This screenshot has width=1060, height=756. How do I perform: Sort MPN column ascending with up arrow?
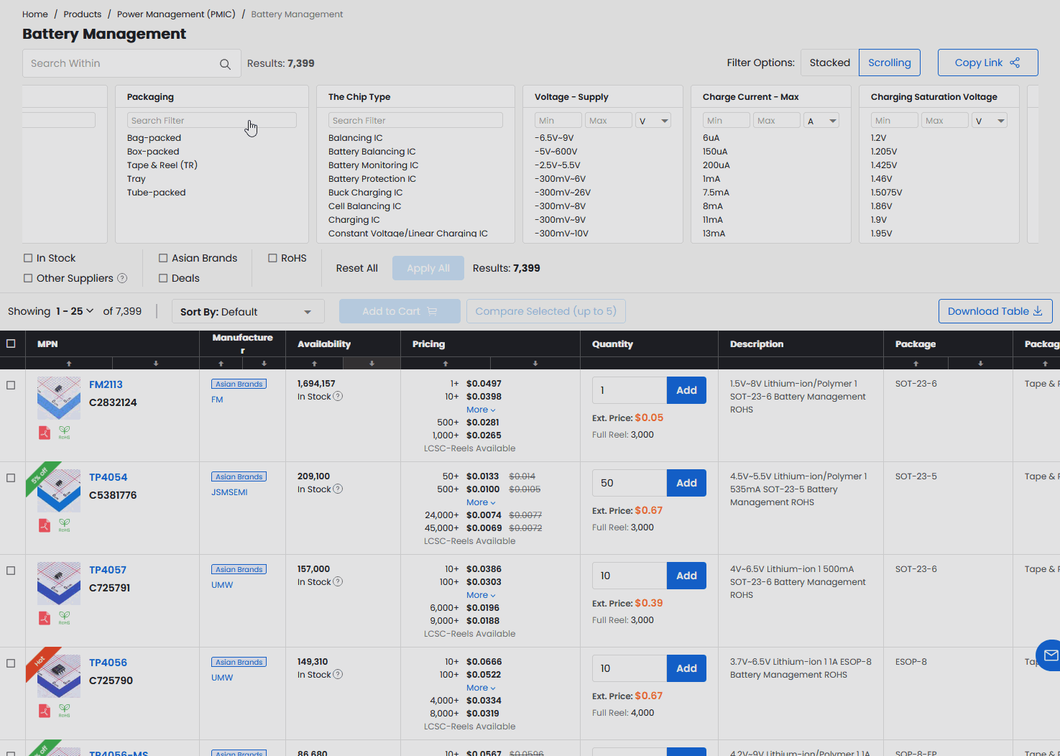pyautogui.click(x=69, y=363)
